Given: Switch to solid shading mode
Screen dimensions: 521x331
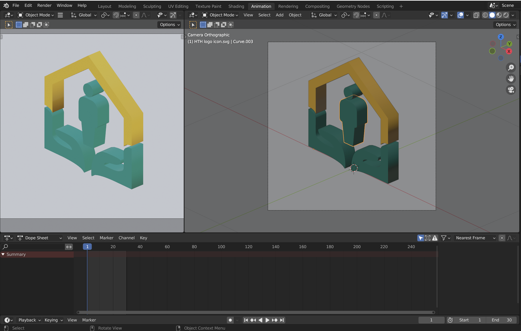Looking at the screenshot, I should pos(492,15).
